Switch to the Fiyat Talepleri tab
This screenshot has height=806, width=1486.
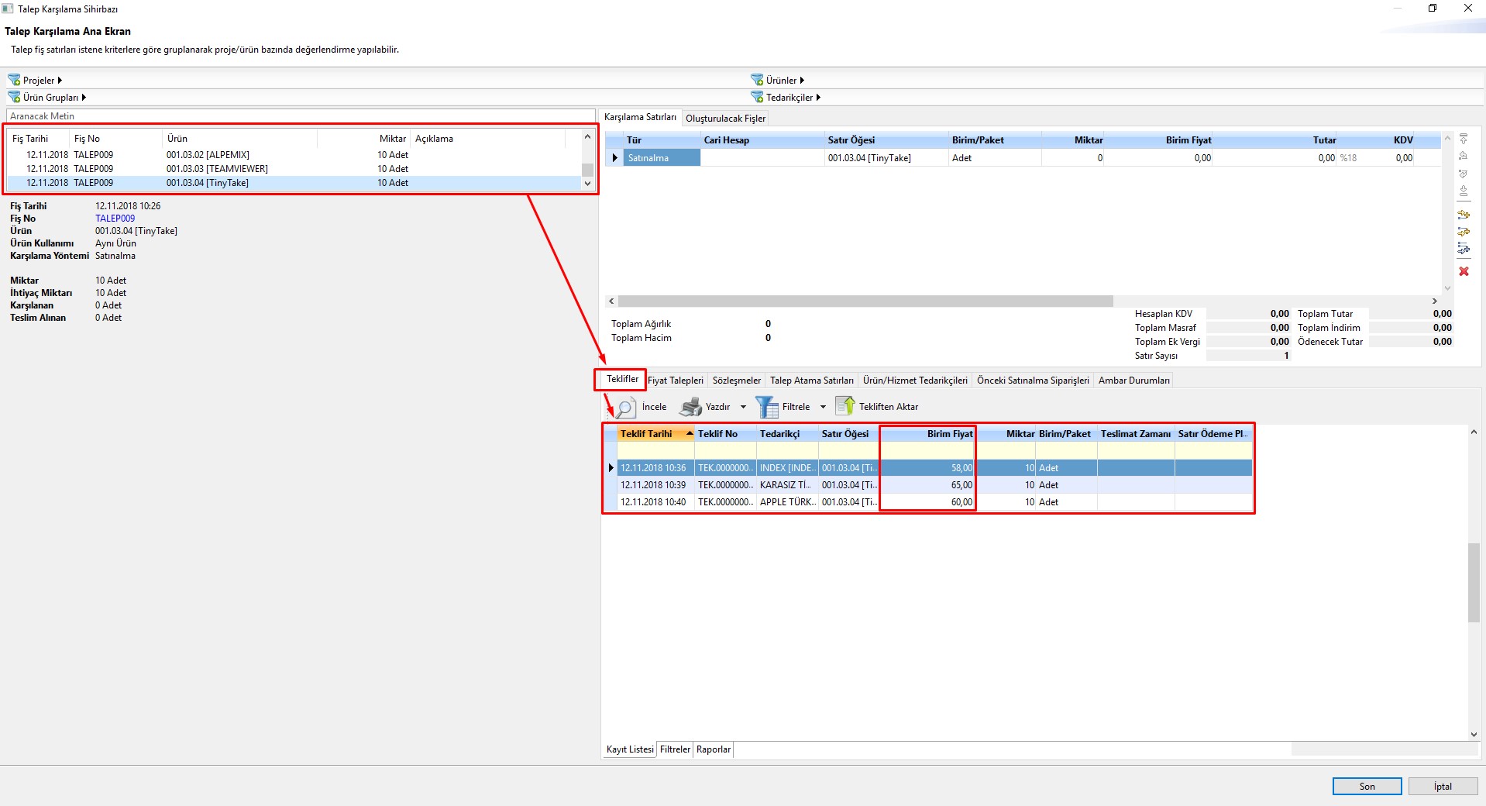pos(676,381)
